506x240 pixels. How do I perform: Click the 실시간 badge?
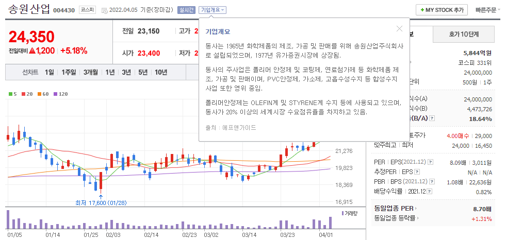(187, 10)
